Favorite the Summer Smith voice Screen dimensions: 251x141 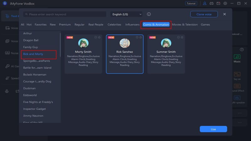(182, 37)
